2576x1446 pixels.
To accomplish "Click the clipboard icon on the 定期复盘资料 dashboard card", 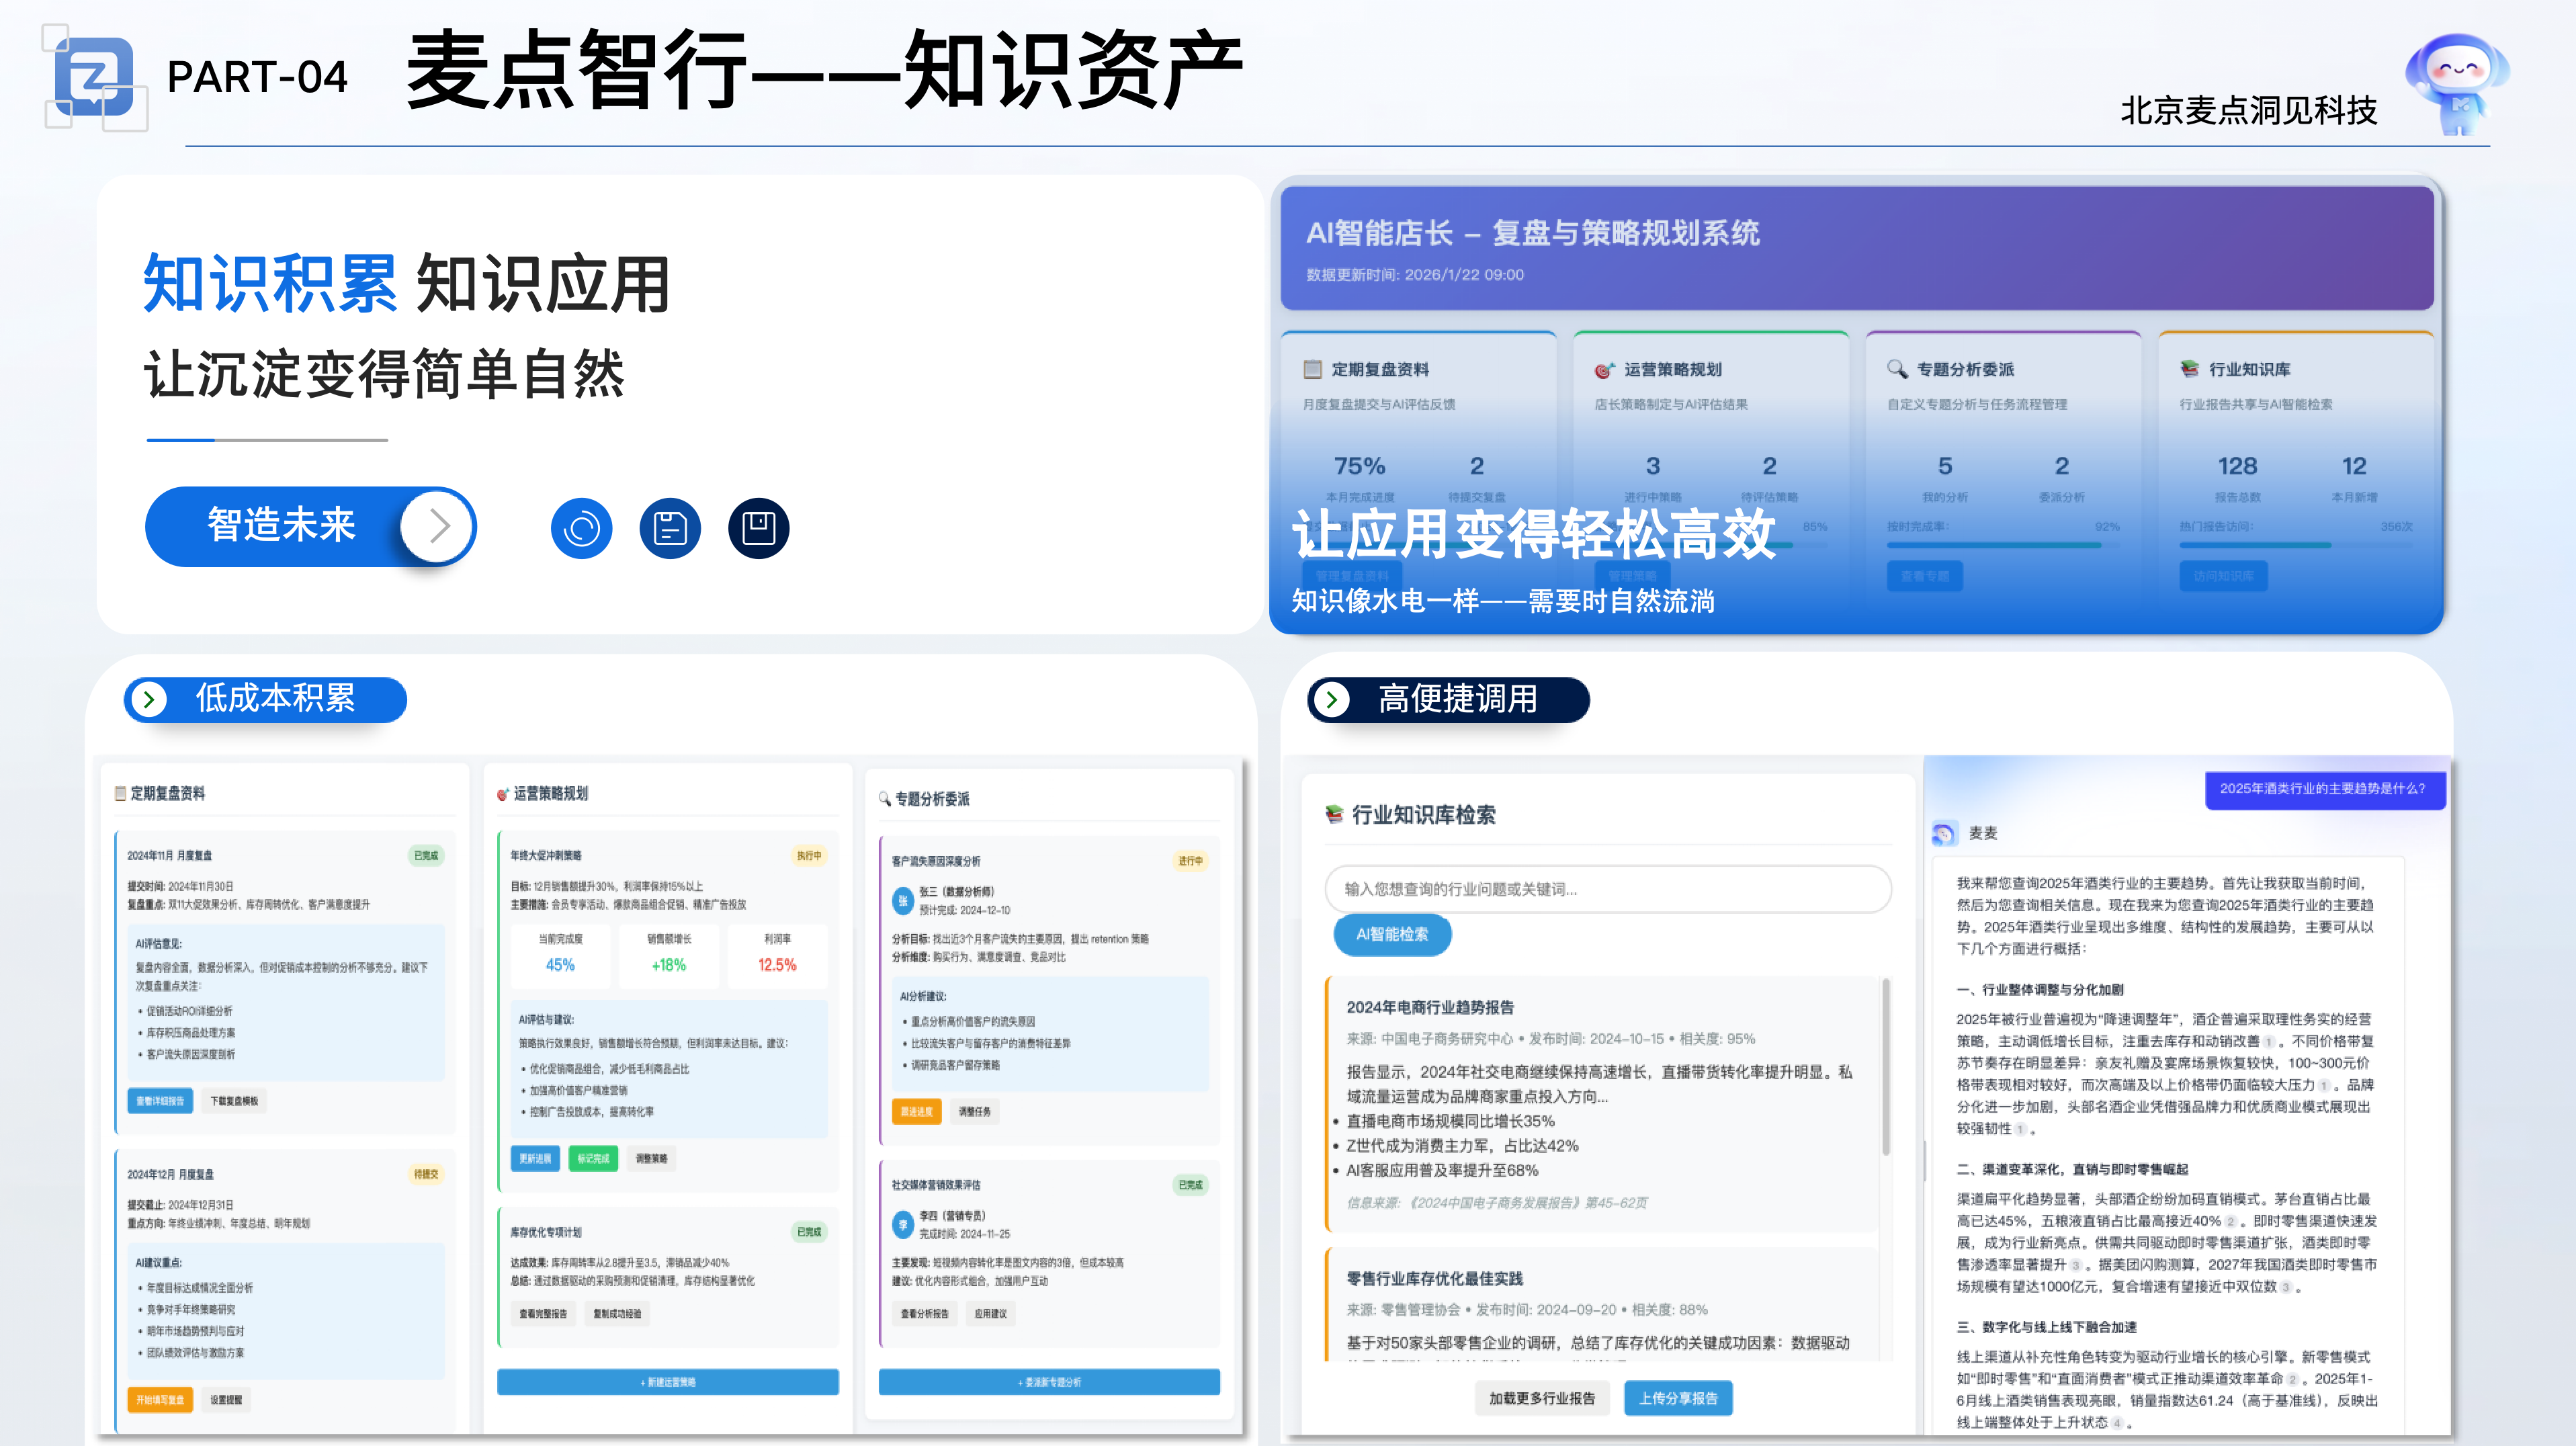I will pos(1312,369).
